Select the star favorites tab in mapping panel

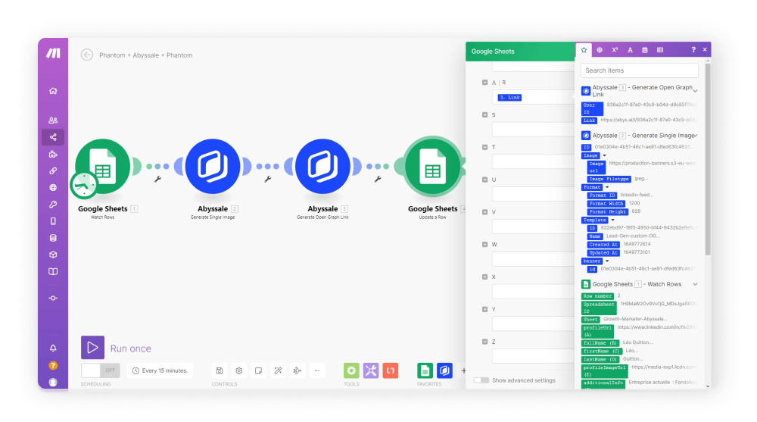tap(584, 50)
